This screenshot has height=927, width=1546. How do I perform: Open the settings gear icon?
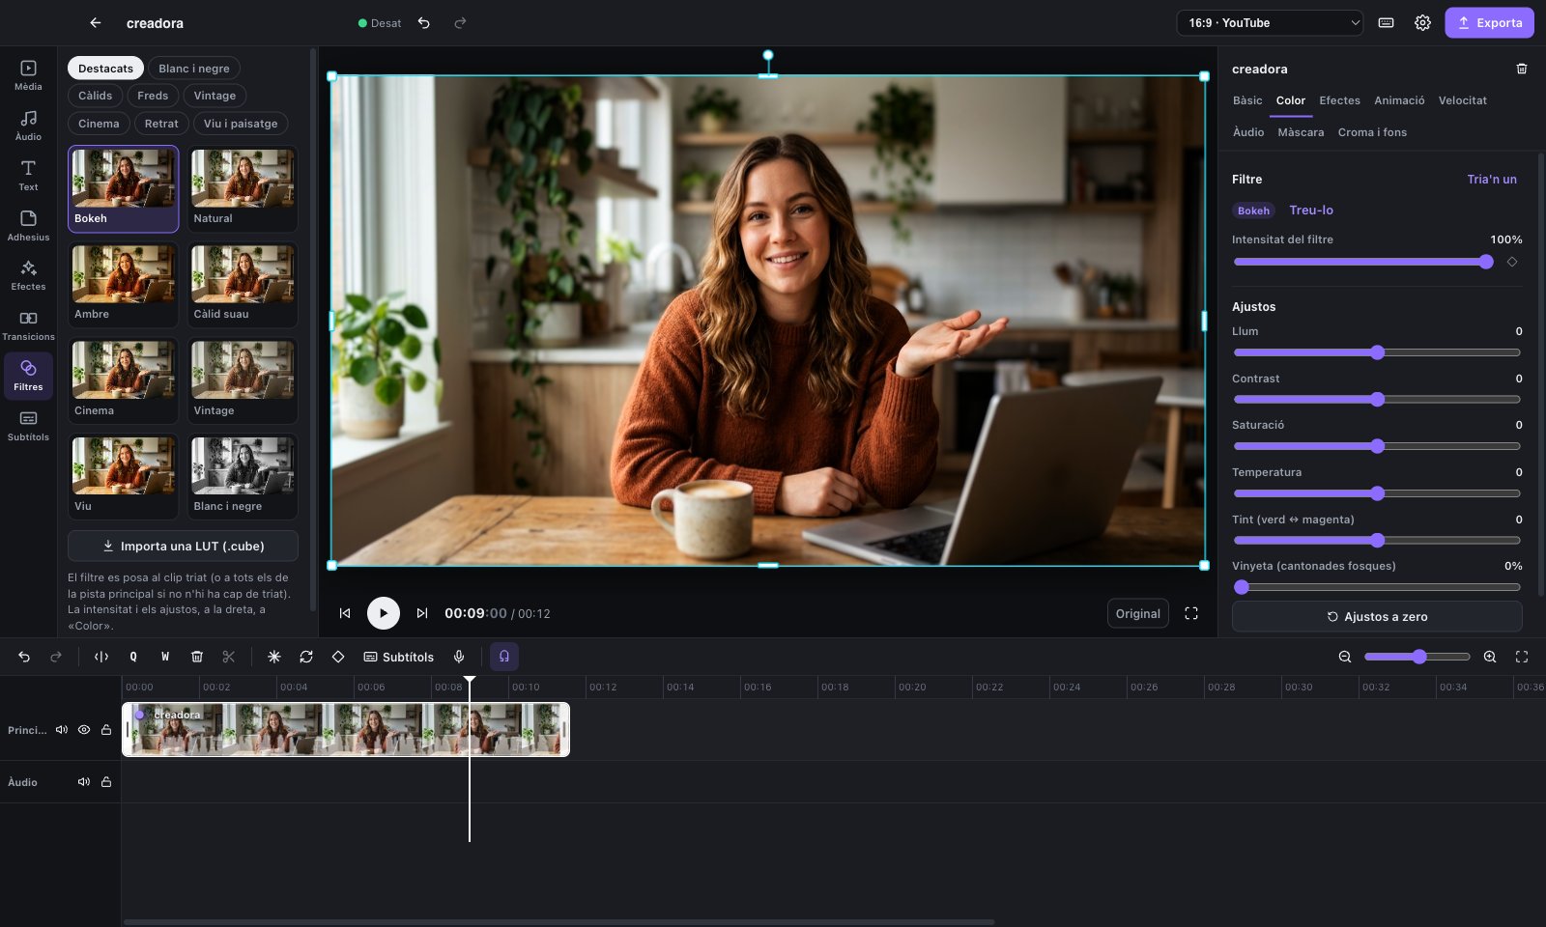(1422, 22)
